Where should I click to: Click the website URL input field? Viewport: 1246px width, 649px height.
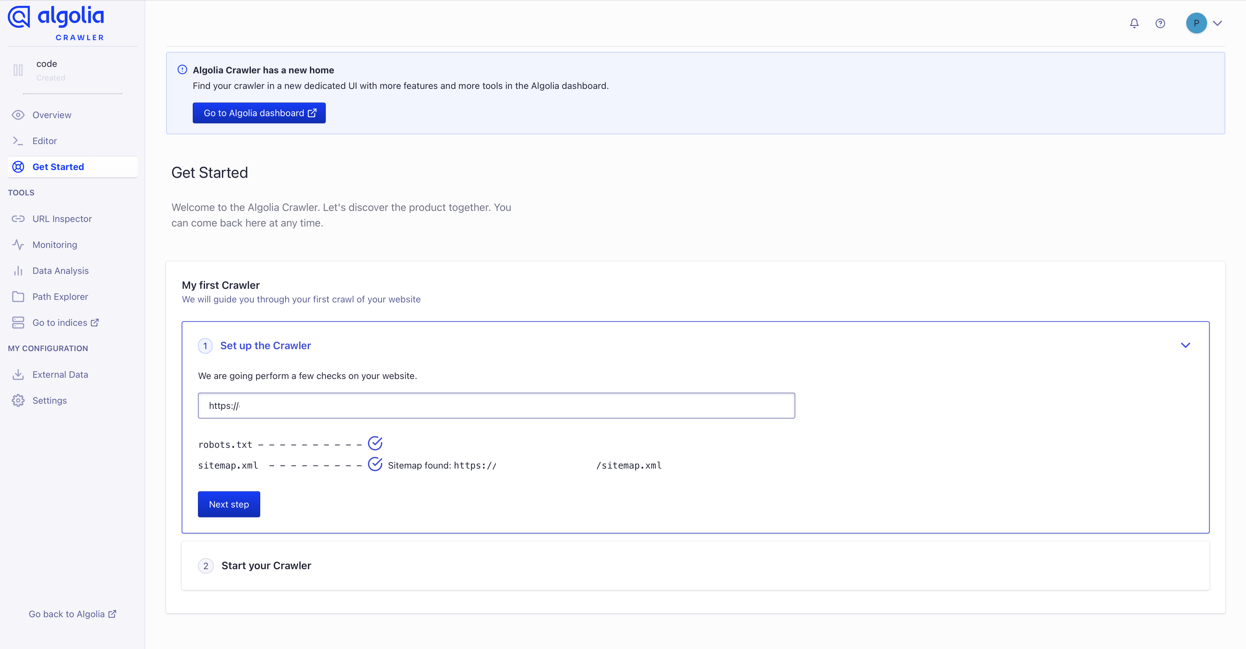click(x=496, y=406)
